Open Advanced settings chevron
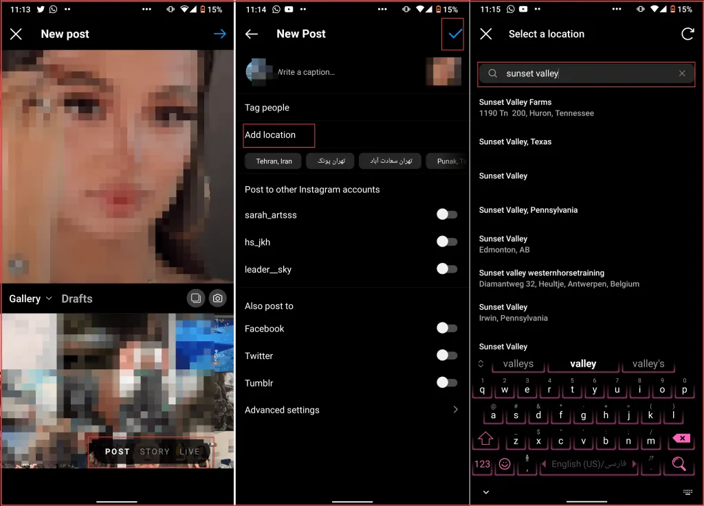 [455, 410]
